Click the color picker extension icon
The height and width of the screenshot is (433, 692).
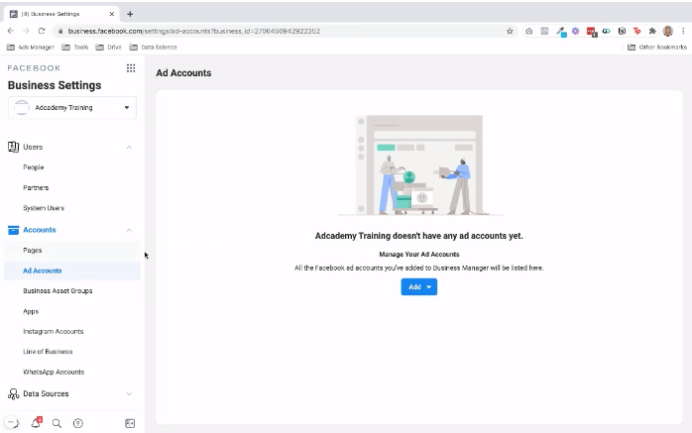(x=561, y=32)
